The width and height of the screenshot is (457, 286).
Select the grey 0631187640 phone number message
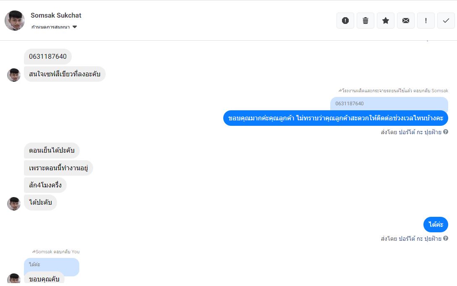[x=48, y=57]
